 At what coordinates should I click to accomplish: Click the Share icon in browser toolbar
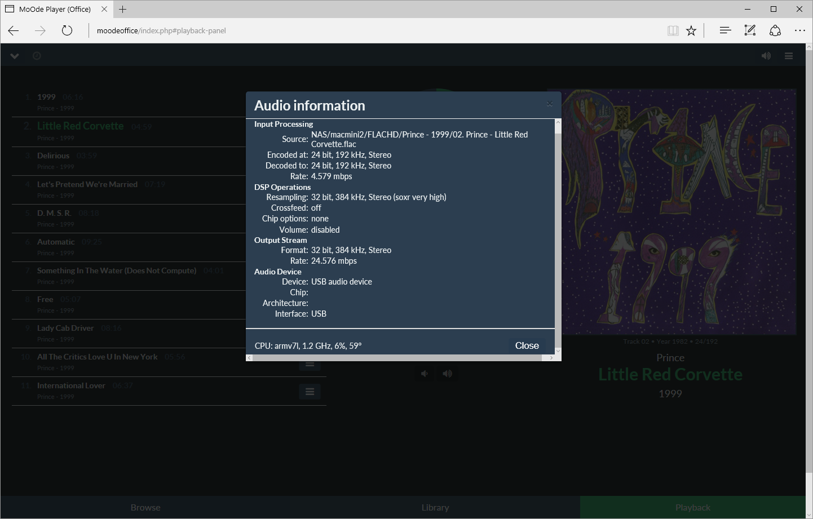click(775, 30)
